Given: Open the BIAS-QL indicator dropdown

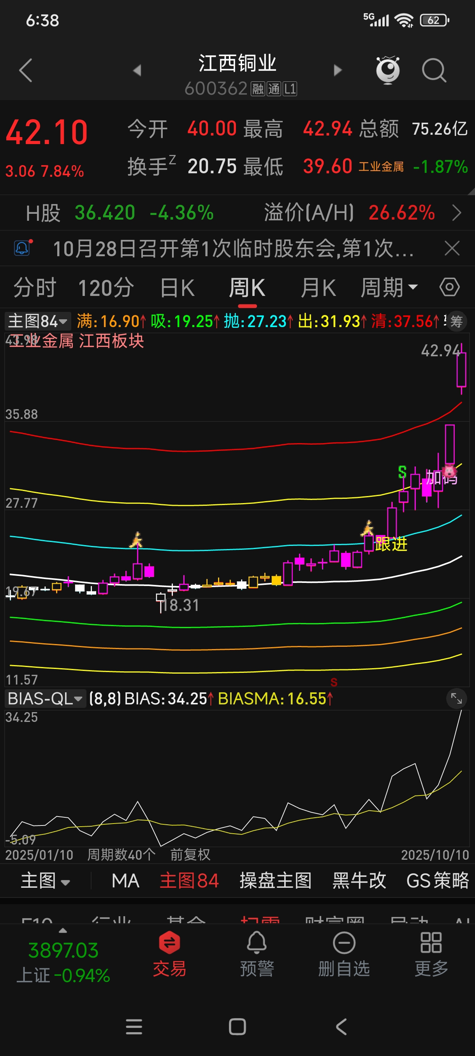Looking at the screenshot, I should [45, 698].
